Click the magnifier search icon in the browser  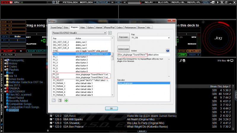[x=180, y=61]
